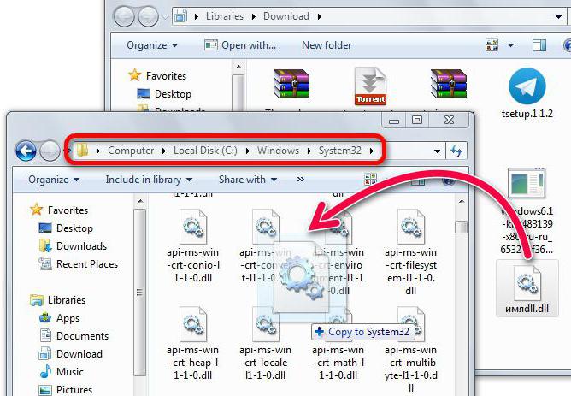Open Music library in navigation pane

pyautogui.click(x=62, y=371)
